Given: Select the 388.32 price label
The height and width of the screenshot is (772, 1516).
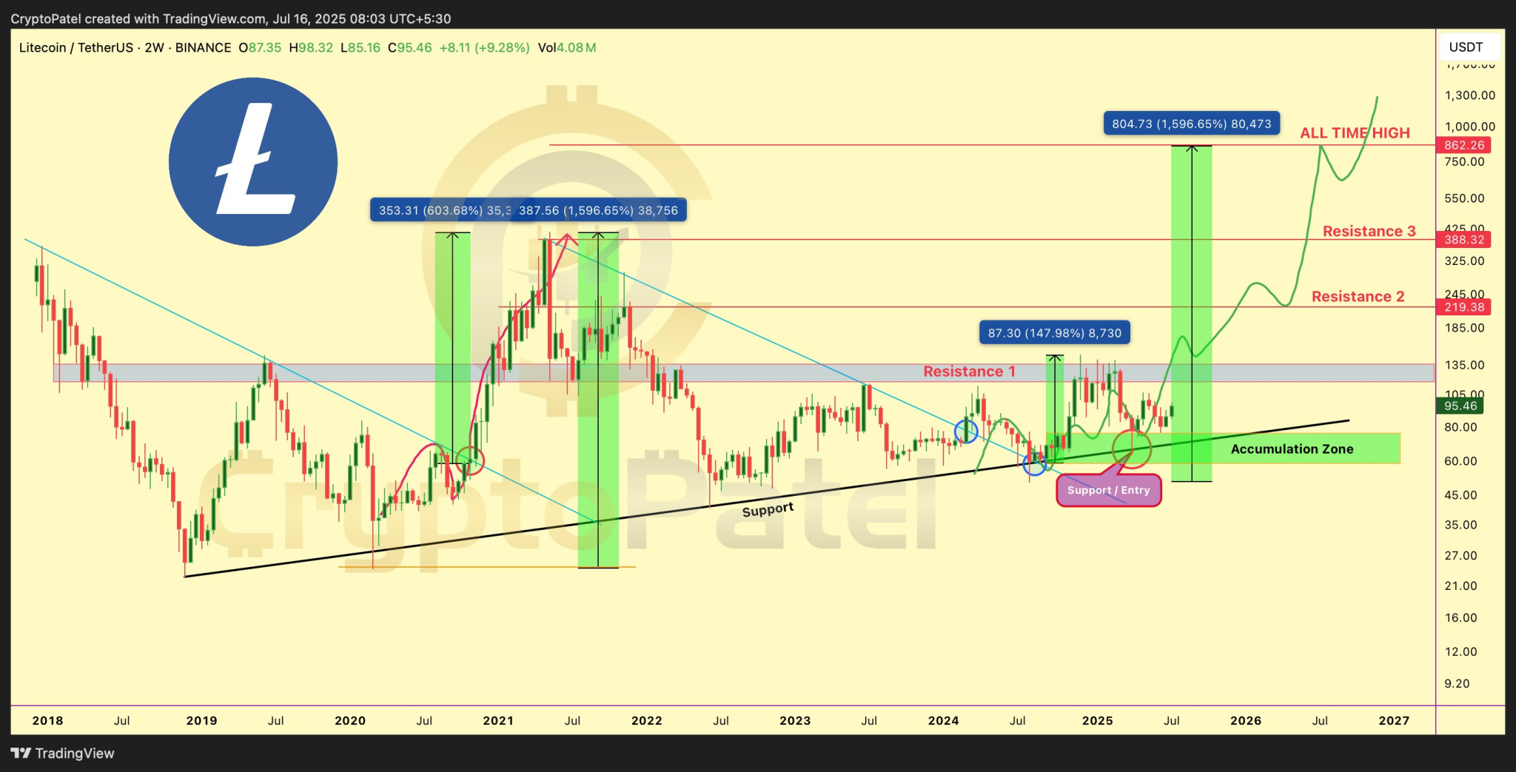Looking at the screenshot, I should click(x=1463, y=240).
